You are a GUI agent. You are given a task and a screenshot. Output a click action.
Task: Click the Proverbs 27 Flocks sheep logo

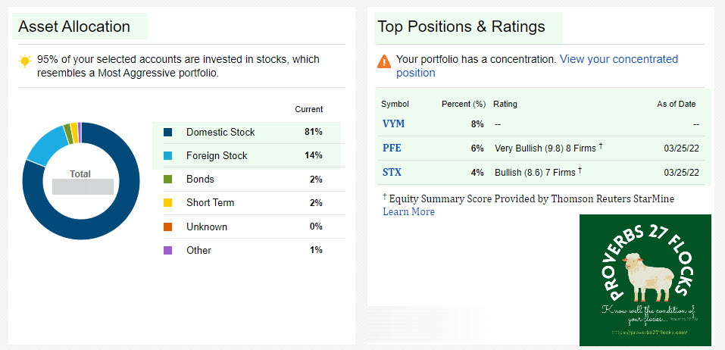coord(645,280)
